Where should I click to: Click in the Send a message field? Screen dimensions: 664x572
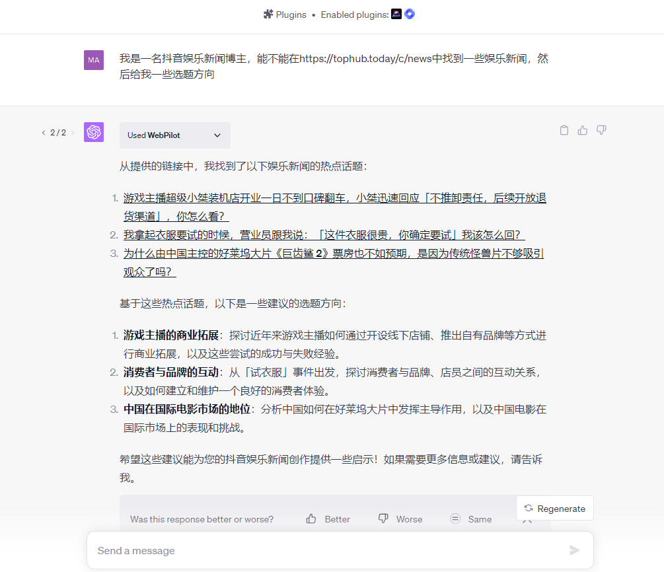pyautogui.click(x=340, y=550)
